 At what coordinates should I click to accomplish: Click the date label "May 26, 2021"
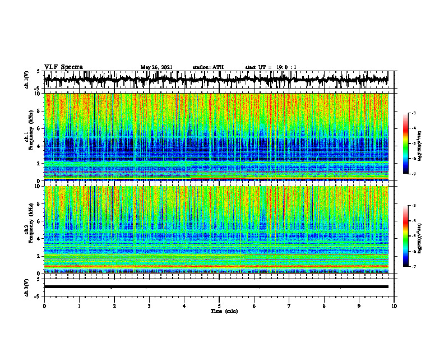click(156, 67)
